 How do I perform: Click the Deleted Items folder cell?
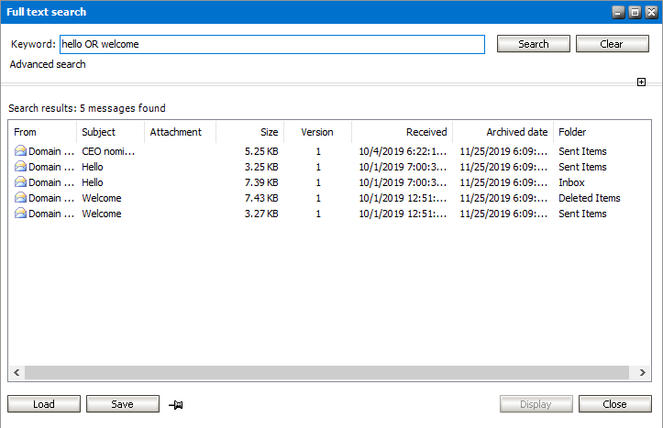click(589, 198)
